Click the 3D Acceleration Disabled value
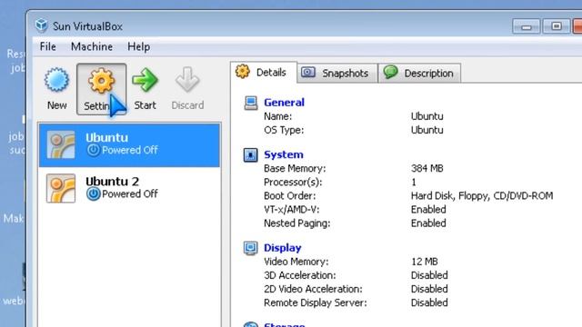Screen dimensions: 582x327 pos(429,275)
